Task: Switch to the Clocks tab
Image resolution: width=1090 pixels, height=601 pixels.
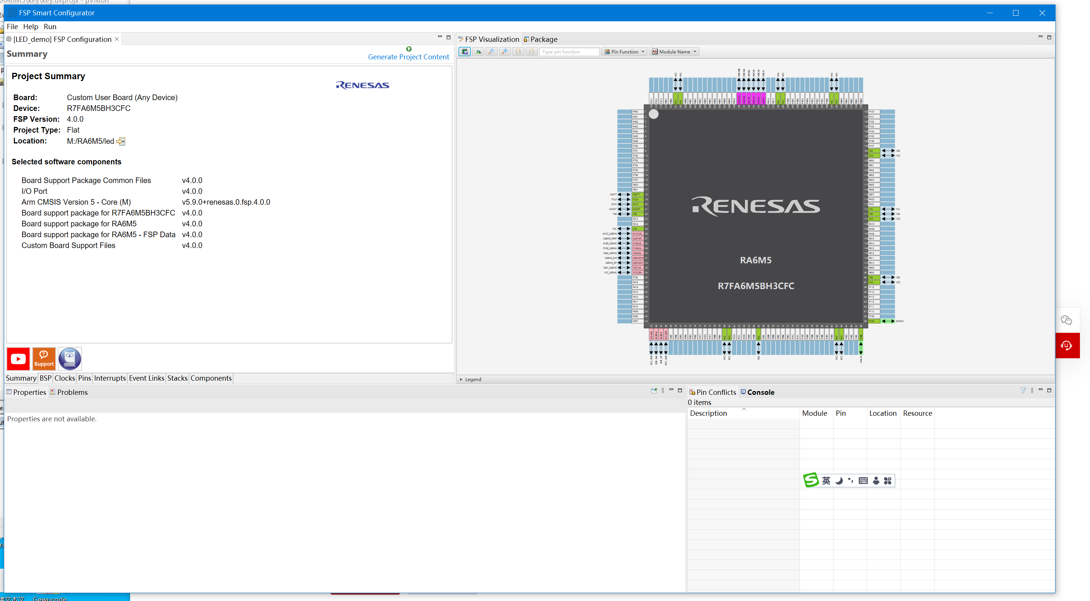Action: (x=65, y=378)
